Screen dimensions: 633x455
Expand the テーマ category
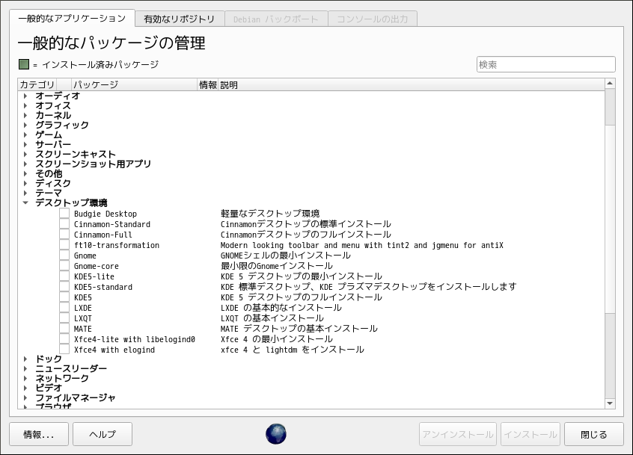pyautogui.click(x=25, y=193)
